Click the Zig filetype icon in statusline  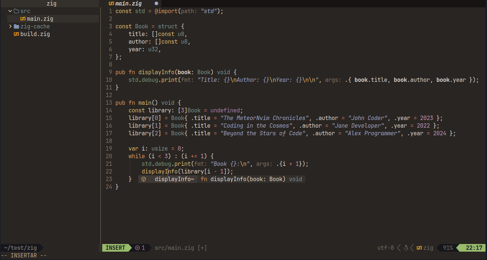[x=419, y=248]
